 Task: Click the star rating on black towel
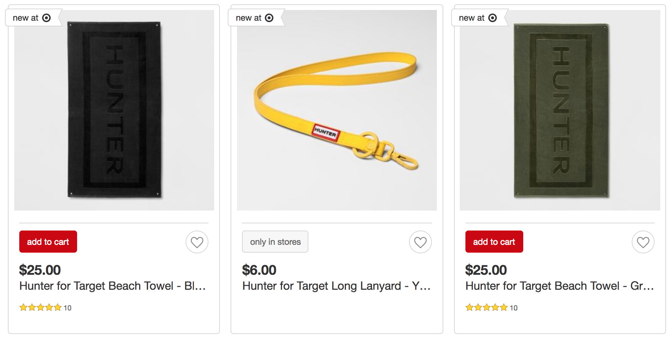tap(41, 307)
